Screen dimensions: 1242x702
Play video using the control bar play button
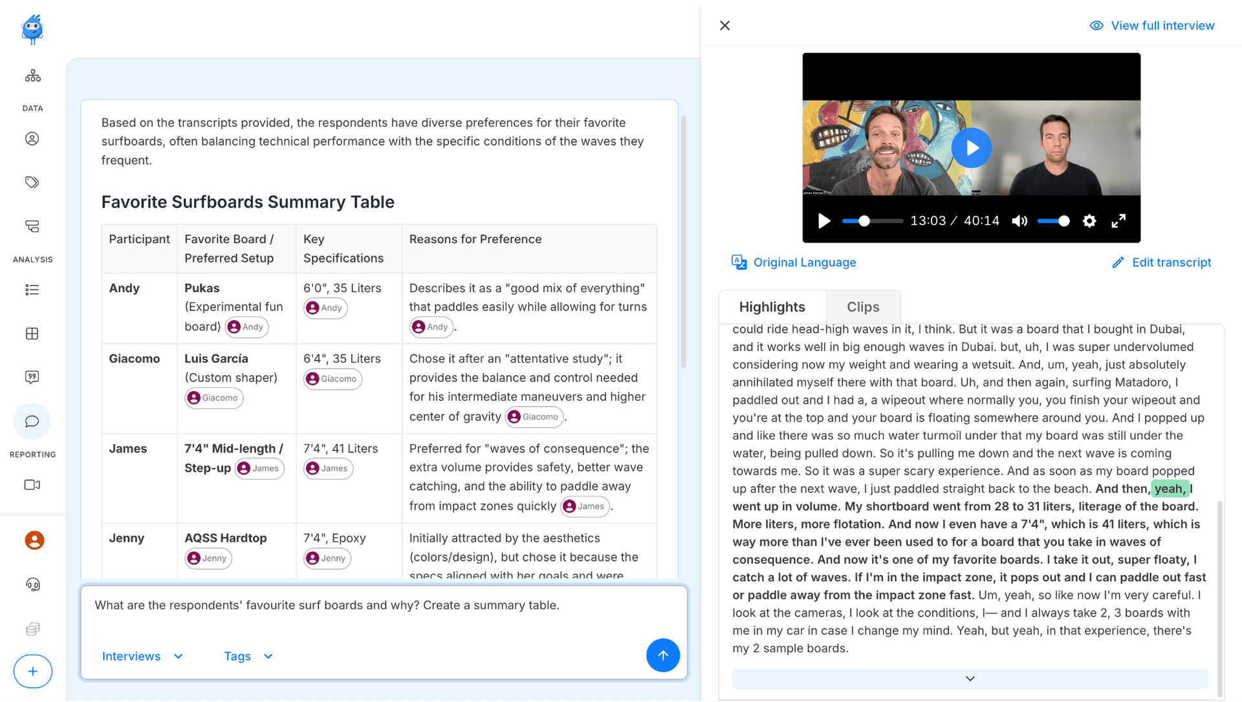tap(824, 221)
